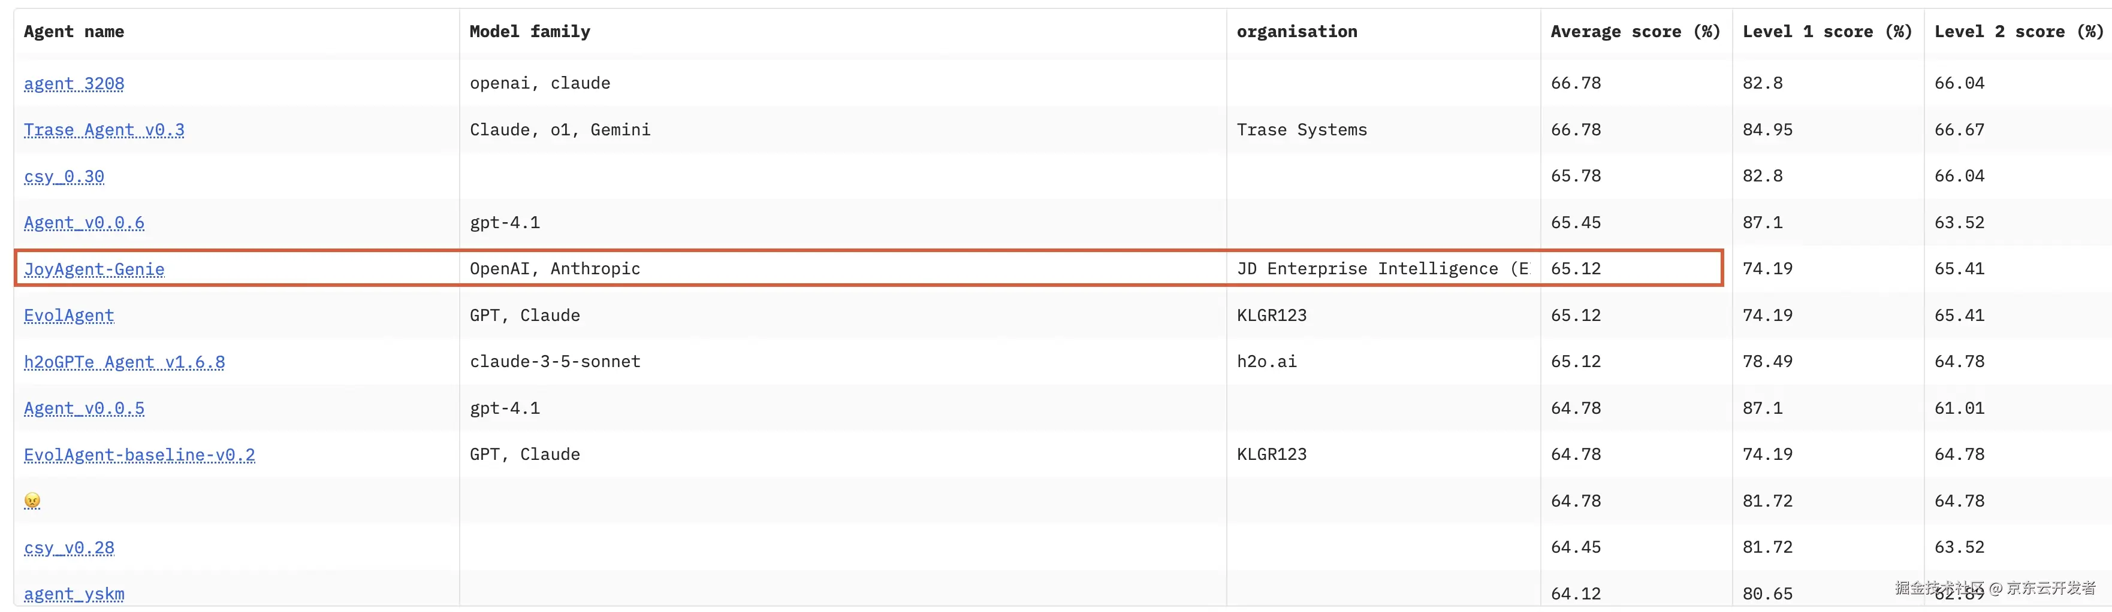This screenshot has height=612, width=2112.
Task: Open the JoyAgent-Genie link
Action: pyautogui.click(x=94, y=269)
